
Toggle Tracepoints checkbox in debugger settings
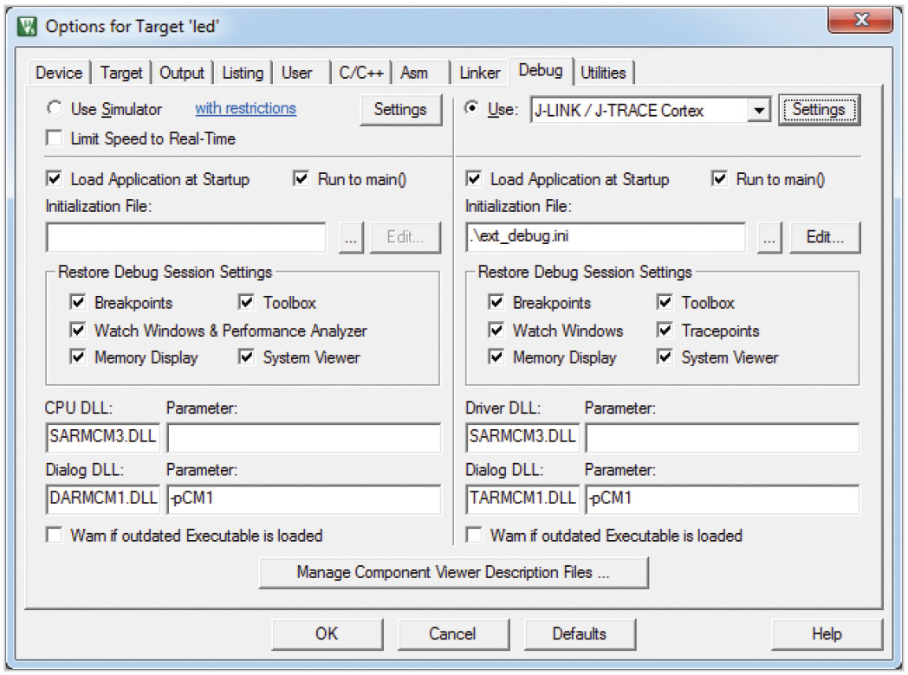[665, 331]
